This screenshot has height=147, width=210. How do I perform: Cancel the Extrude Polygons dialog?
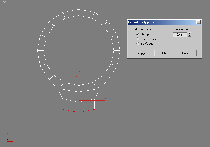[187, 53]
